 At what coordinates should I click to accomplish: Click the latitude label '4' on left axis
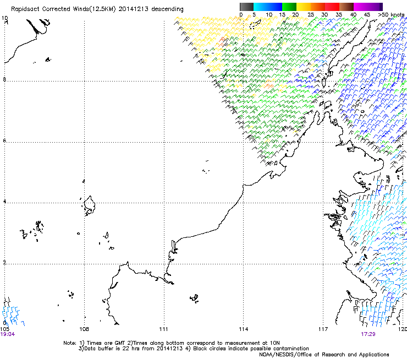tap(4, 201)
